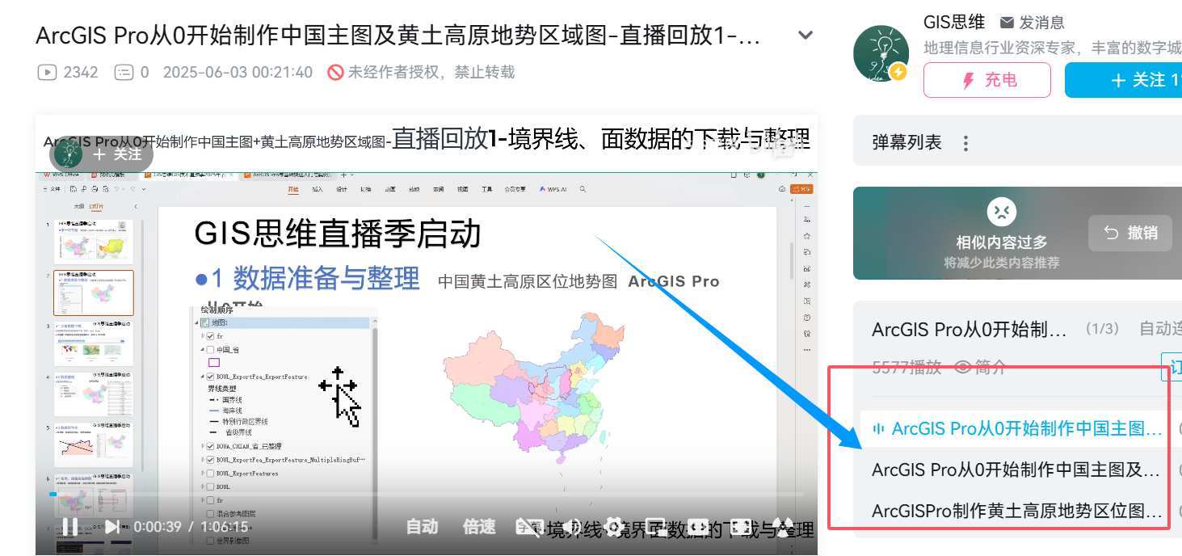Select ArcGISPro制作黄土高原地势区位图… playlist item
The image size is (1182, 556).
click(1018, 511)
